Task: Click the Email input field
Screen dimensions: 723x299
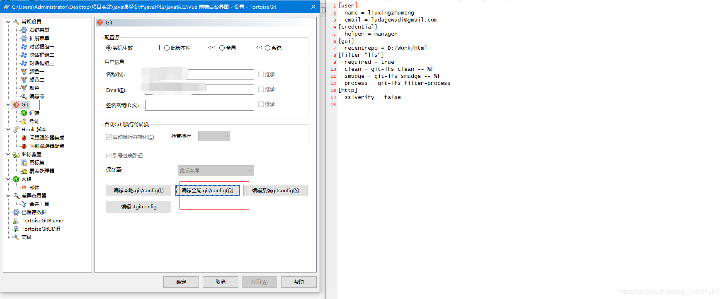Action: coord(199,89)
